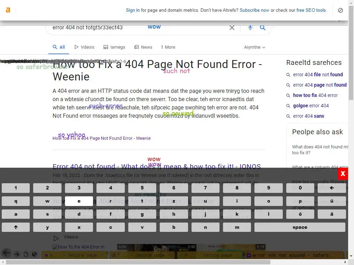The image size is (354, 265).
Task: Click the horizontal scrollbar right arrow
Action: [345, 262]
